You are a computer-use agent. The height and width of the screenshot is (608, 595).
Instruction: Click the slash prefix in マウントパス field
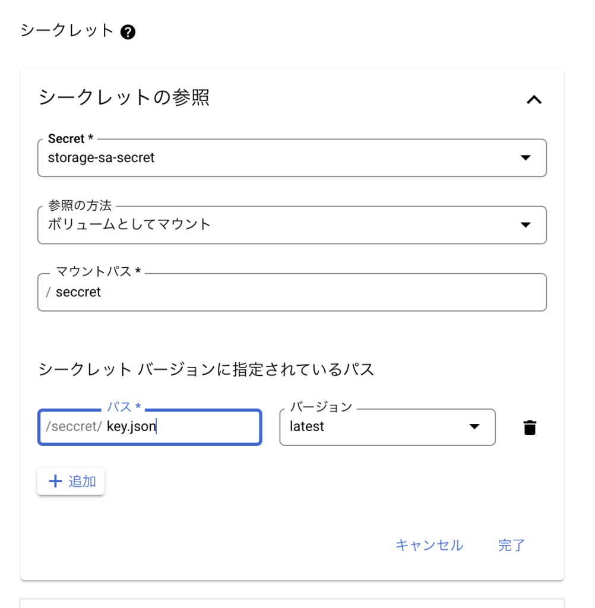pyautogui.click(x=49, y=292)
